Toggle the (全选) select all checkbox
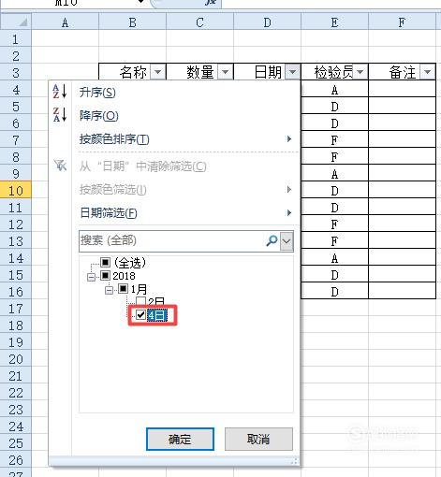The image size is (441, 477). 105,262
